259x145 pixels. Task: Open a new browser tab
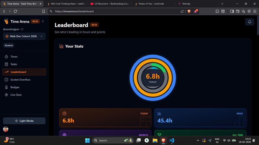(222, 4)
